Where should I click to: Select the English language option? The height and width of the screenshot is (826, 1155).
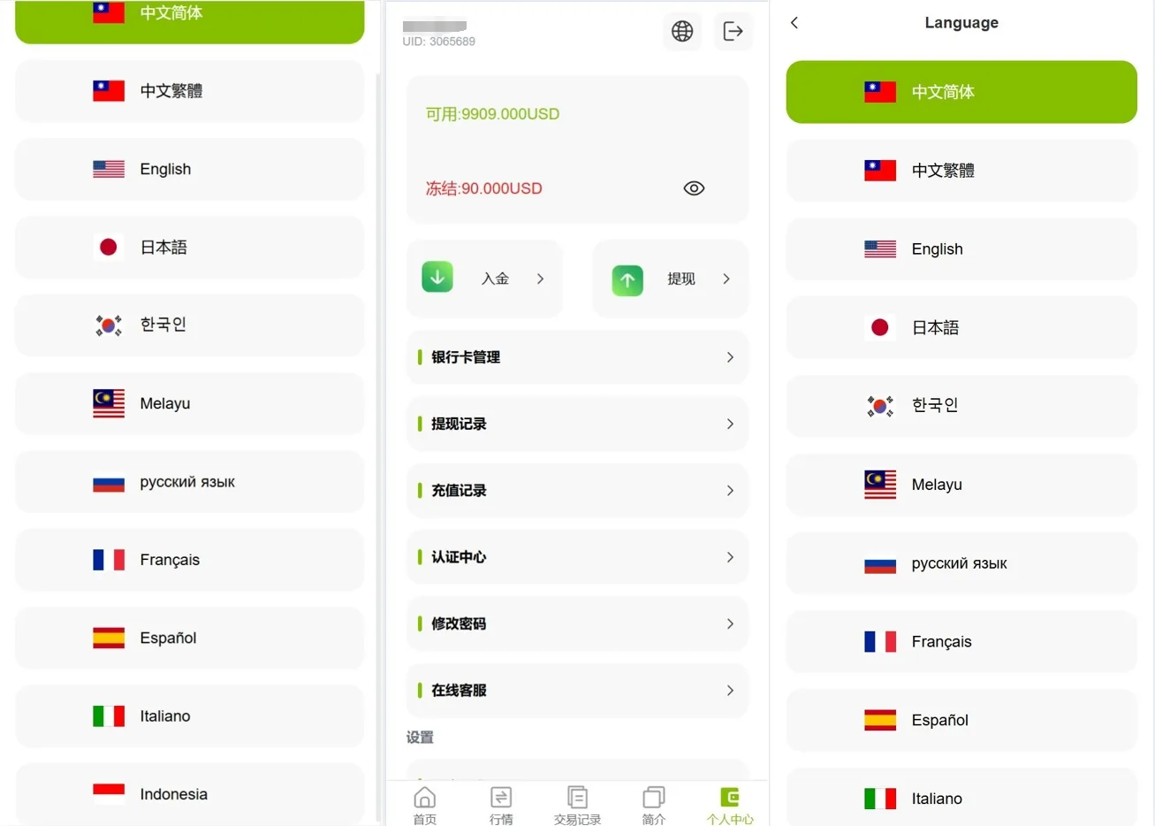[961, 249]
